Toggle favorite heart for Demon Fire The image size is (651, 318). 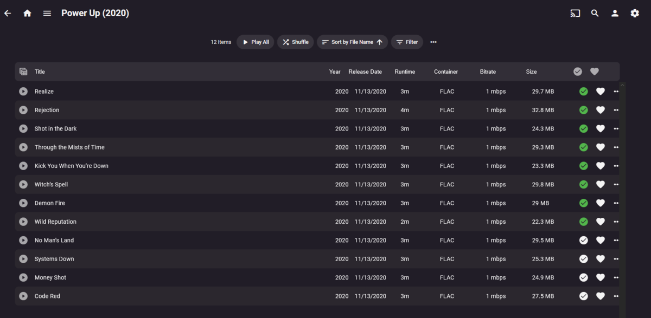[600, 203]
